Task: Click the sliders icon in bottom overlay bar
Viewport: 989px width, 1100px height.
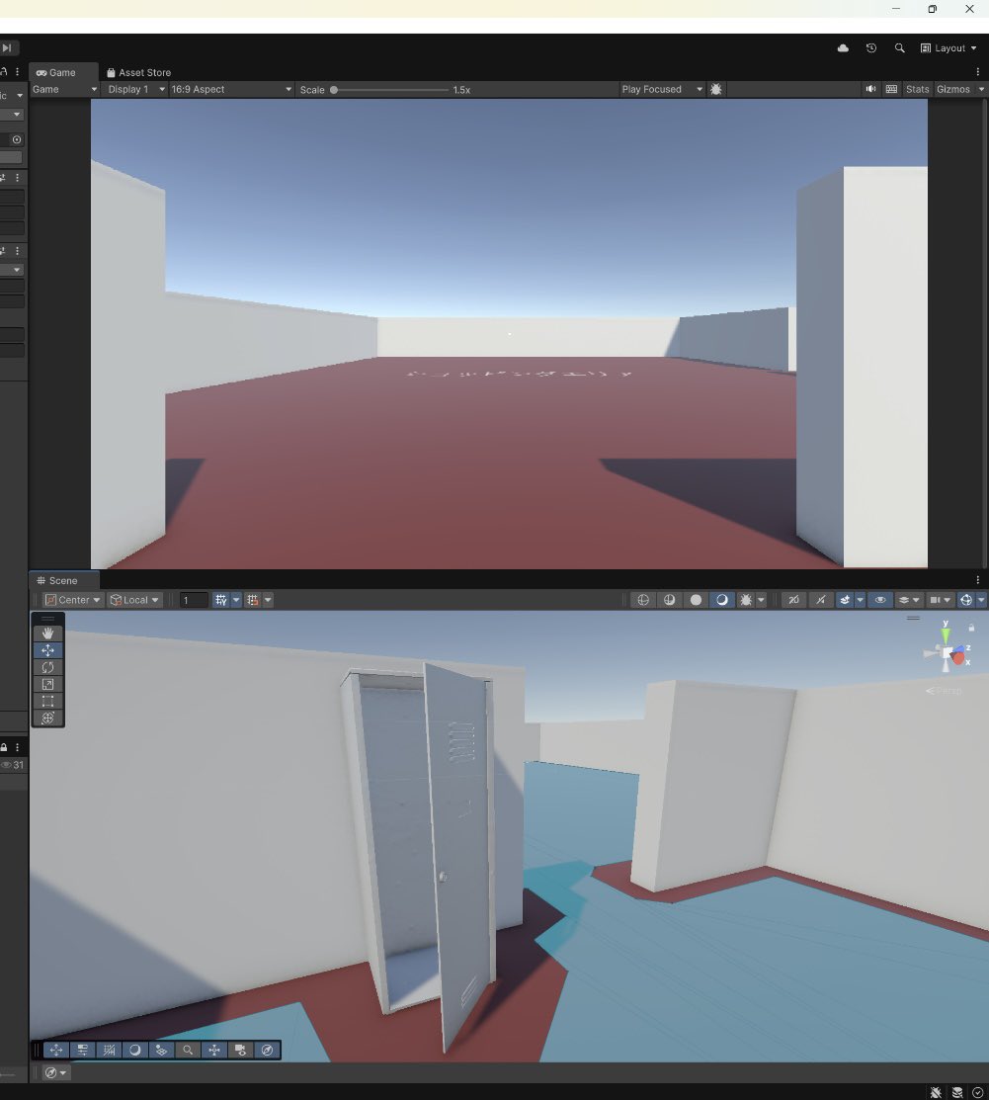Action: [83, 1051]
